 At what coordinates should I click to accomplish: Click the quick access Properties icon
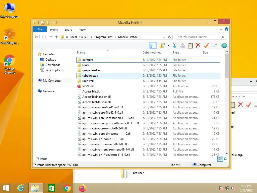click(x=43, y=22)
